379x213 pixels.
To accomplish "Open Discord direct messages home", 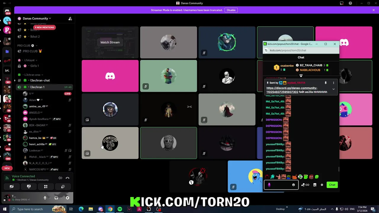I will coord(7,12).
